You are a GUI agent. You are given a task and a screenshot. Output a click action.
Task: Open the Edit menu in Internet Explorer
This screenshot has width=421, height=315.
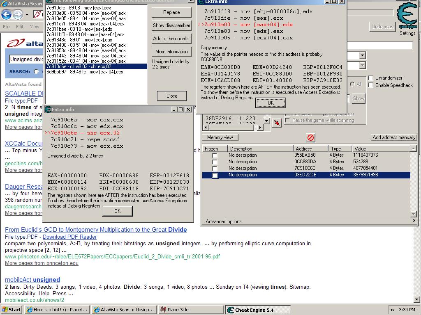click(20, 27)
